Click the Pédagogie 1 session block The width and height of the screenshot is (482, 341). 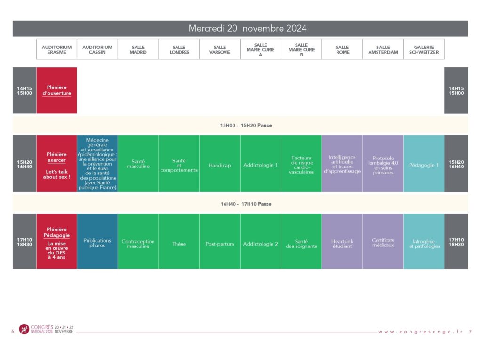(x=424, y=164)
